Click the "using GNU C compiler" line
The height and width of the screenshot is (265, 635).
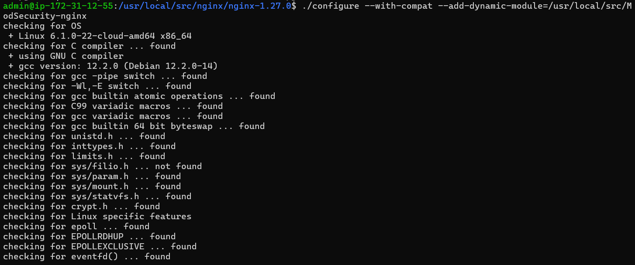point(66,56)
